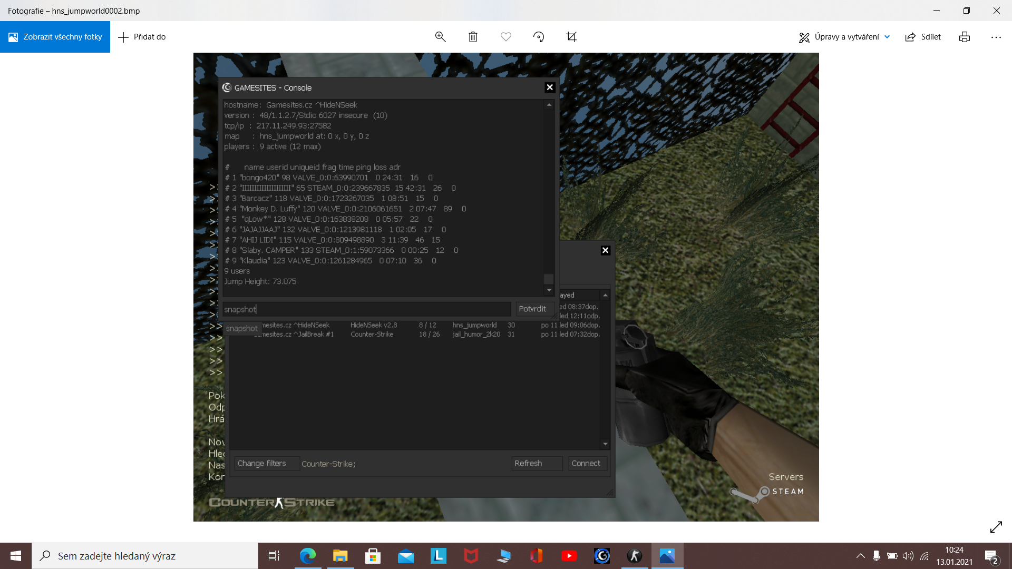Click the Sdílet share button
The height and width of the screenshot is (569, 1012).
click(923, 37)
